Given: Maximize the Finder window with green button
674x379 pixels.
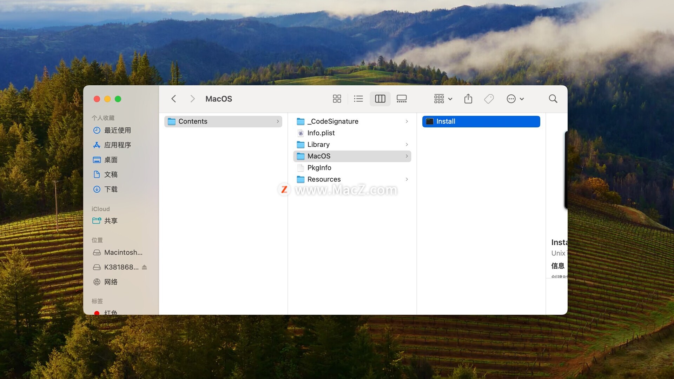Looking at the screenshot, I should 118,99.
